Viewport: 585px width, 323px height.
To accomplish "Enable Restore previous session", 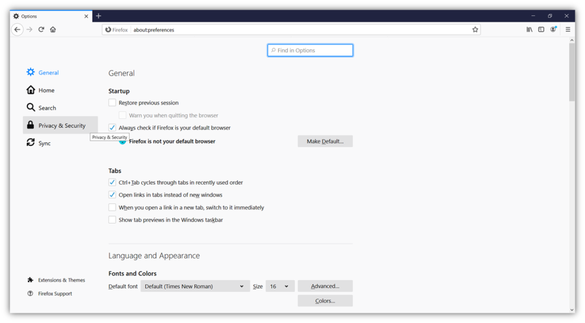I will click(113, 102).
